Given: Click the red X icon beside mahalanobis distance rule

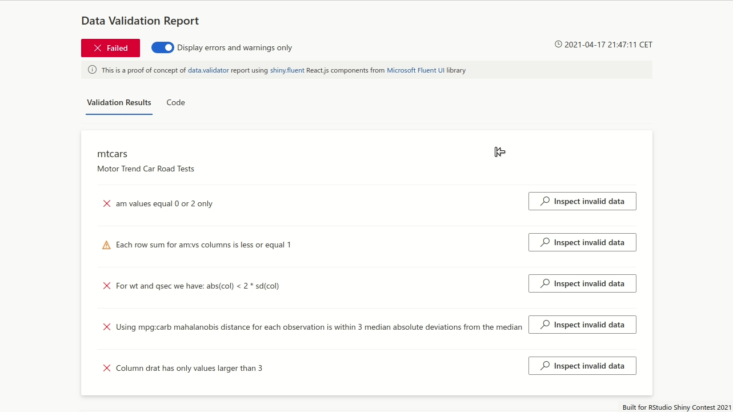Looking at the screenshot, I should click(x=106, y=327).
